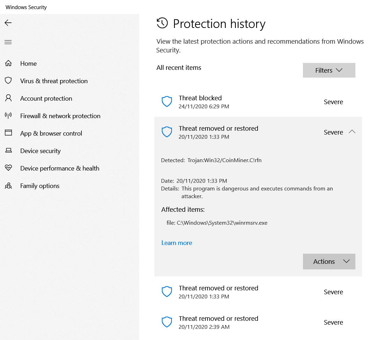Click the Virus & threat protection shield icon
The image size is (376, 340).
pos(8,81)
